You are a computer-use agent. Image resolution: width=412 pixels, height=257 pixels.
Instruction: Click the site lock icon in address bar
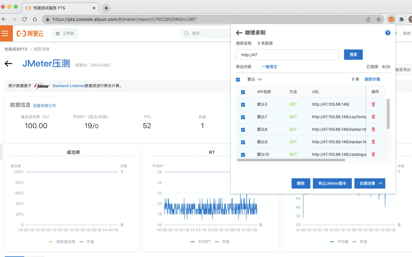(48, 19)
